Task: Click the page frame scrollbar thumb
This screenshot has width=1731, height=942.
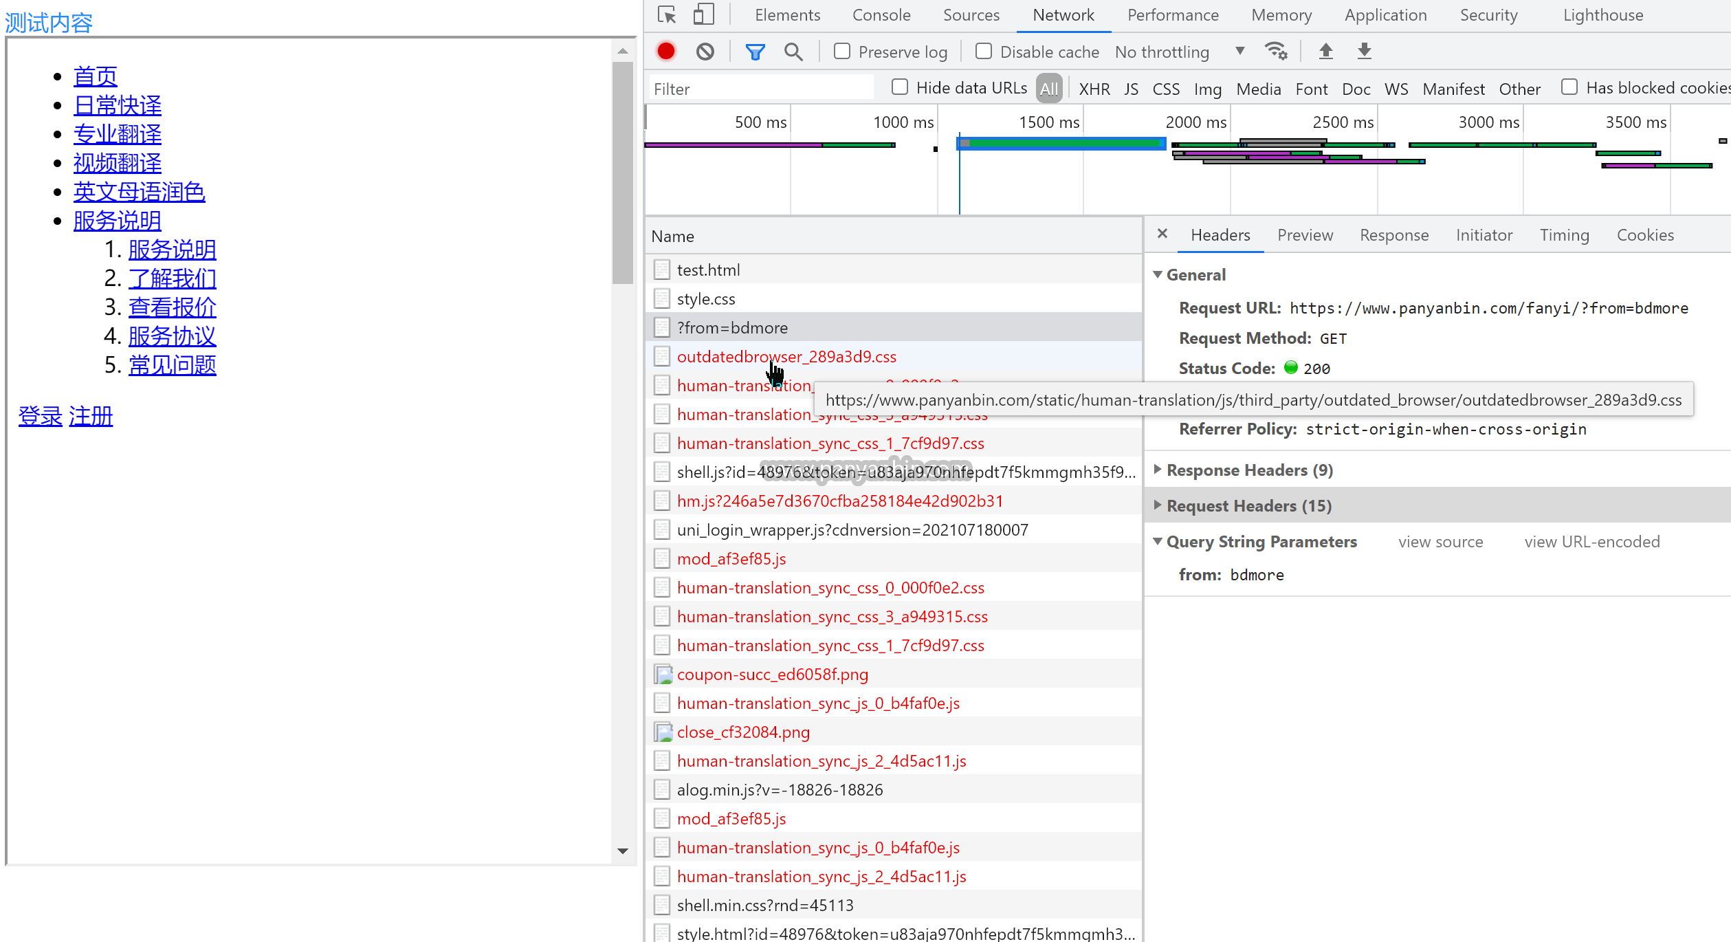Action: [622, 173]
